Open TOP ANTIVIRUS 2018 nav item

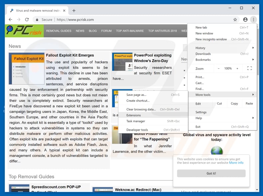pos(162,31)
